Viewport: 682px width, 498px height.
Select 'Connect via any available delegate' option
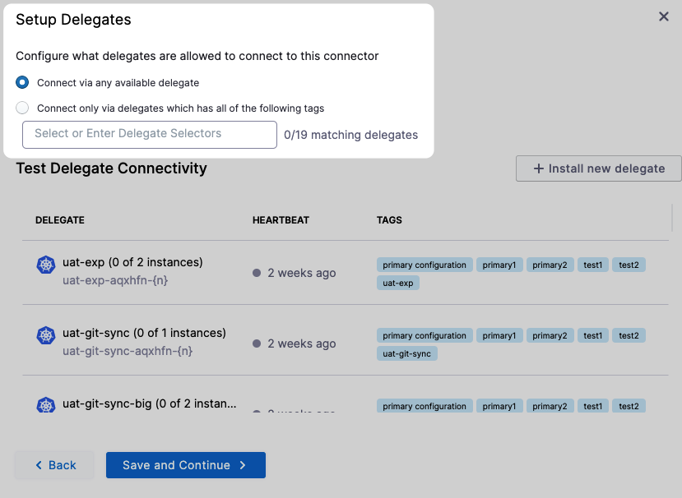[22, 82]
